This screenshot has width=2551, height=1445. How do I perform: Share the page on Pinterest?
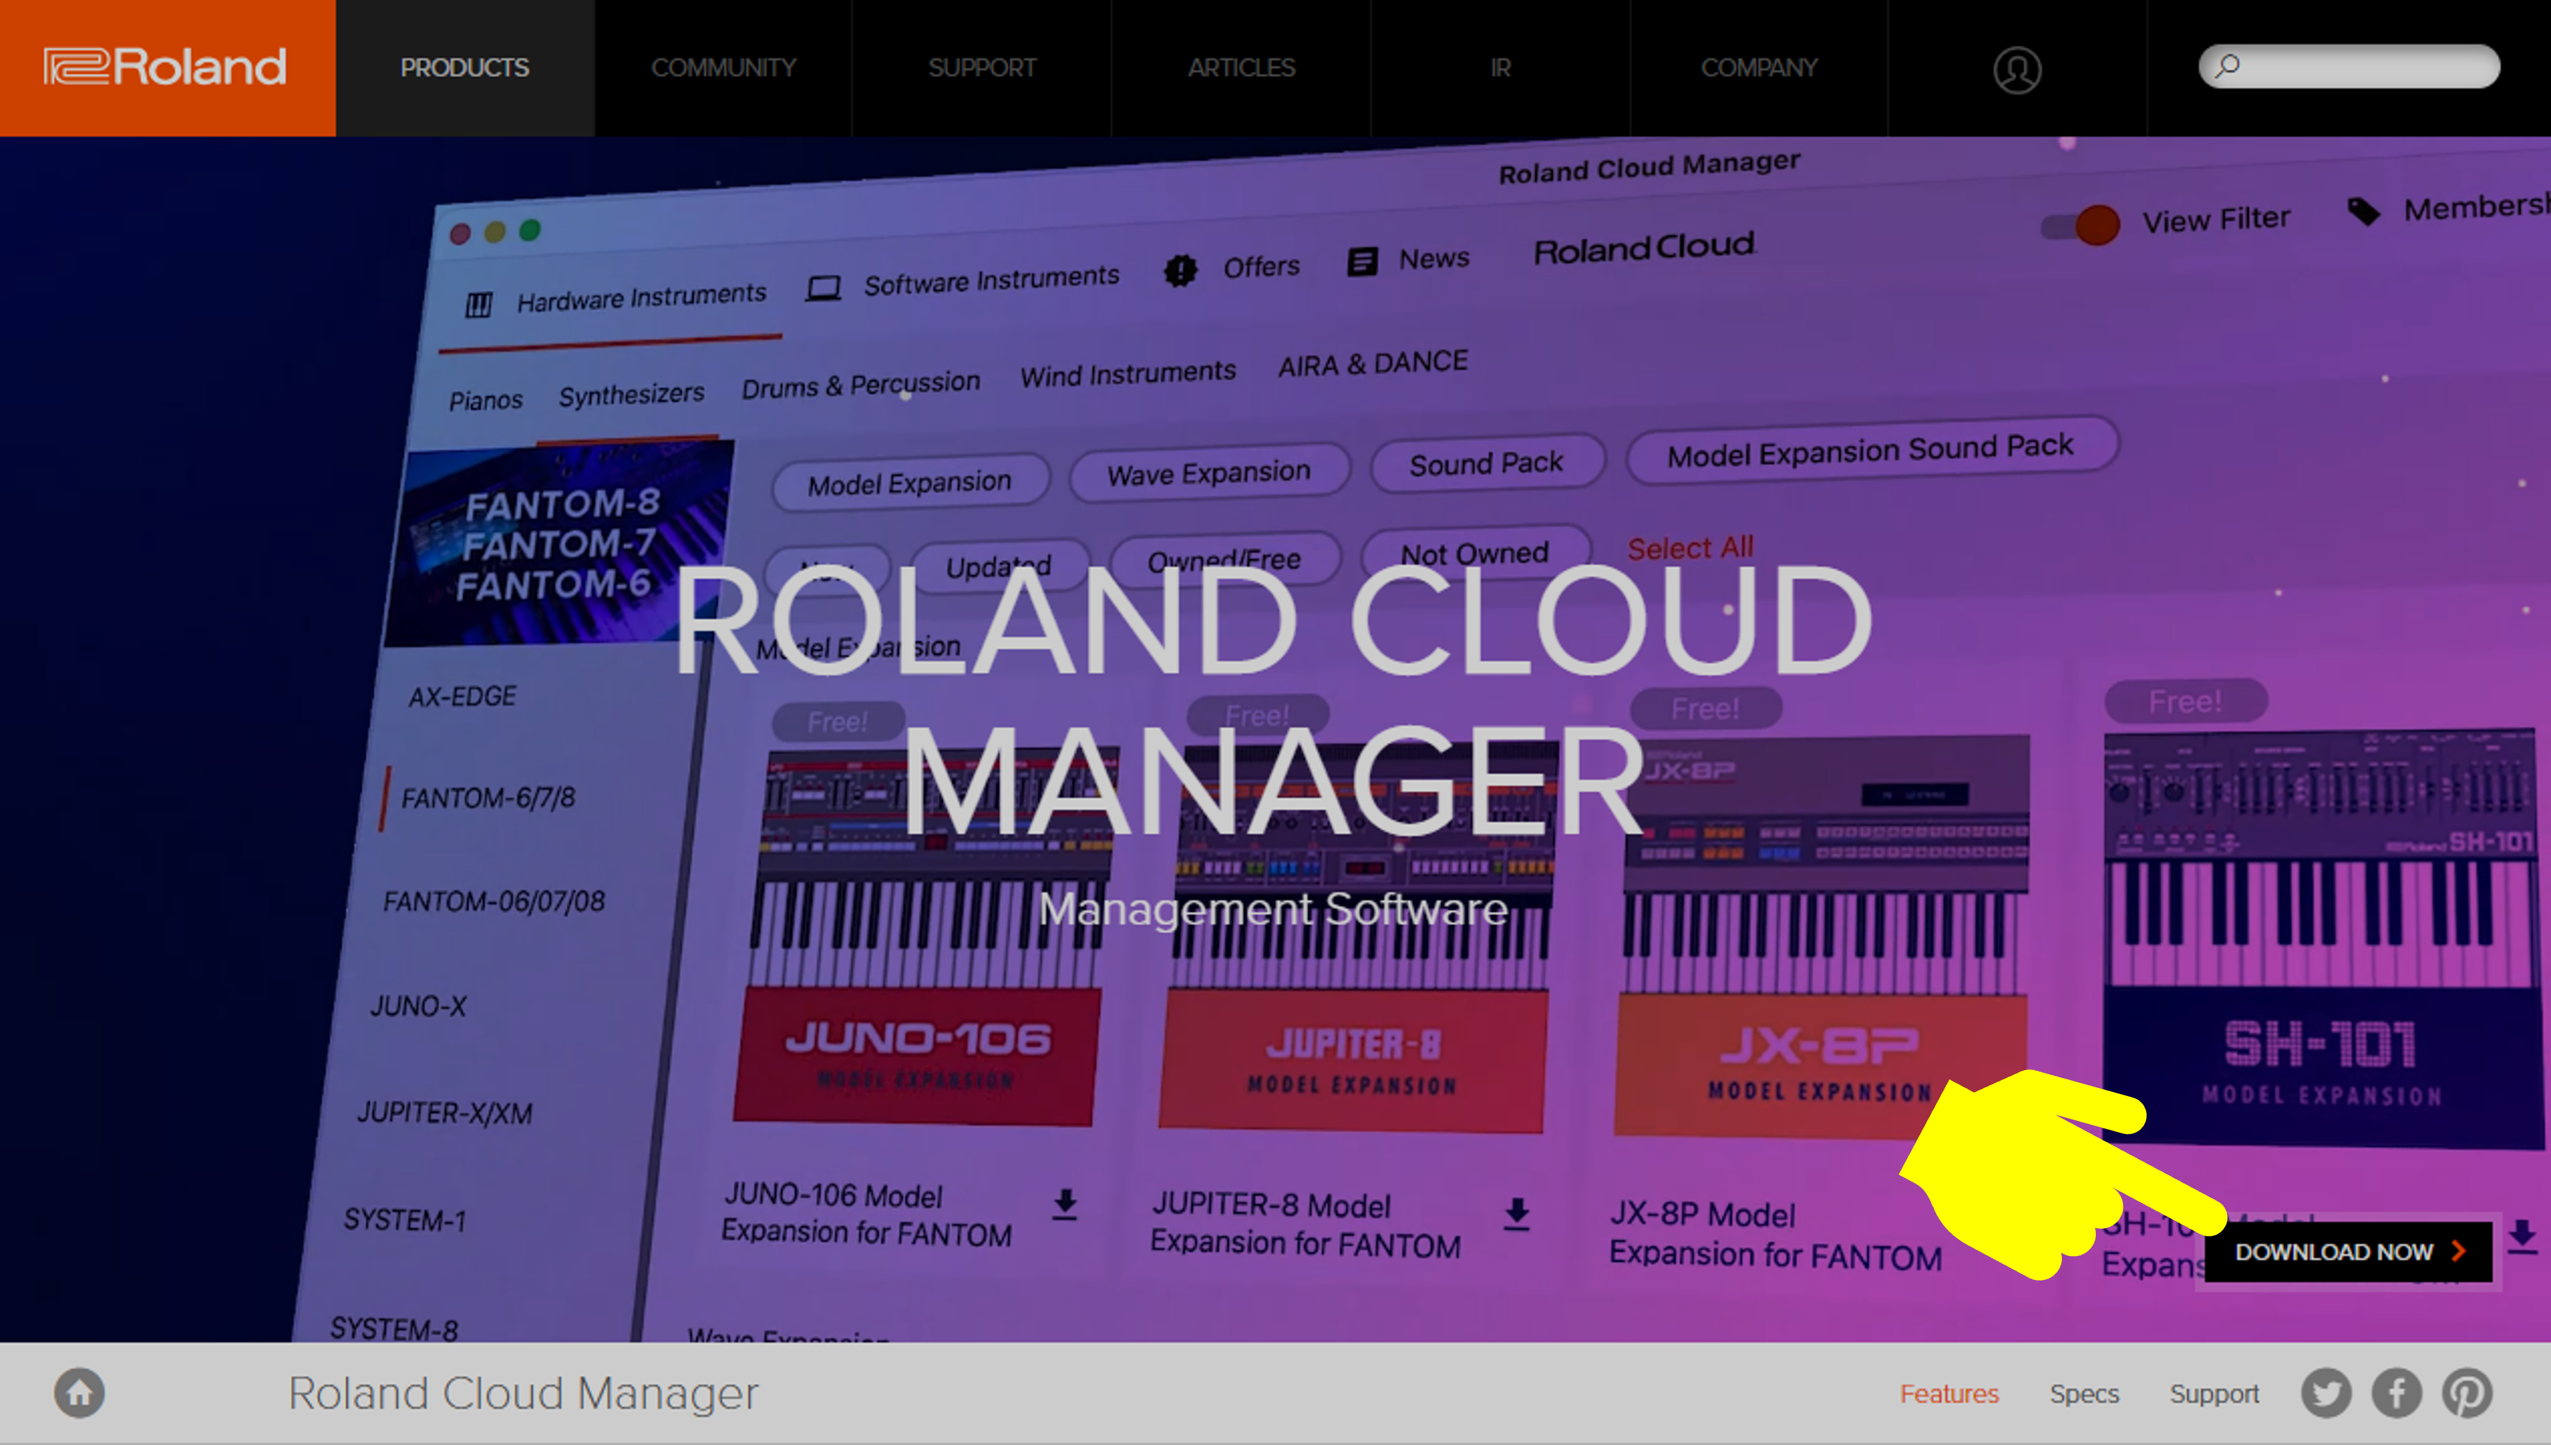pyautogui.click(x=2467, y=1392)
